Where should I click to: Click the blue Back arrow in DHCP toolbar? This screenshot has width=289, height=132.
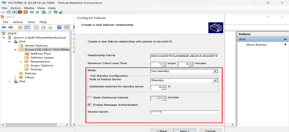pos(4,27)
